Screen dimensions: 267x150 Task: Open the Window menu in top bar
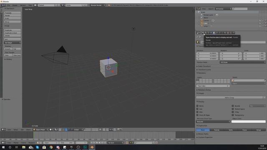[x=23, y=5]
